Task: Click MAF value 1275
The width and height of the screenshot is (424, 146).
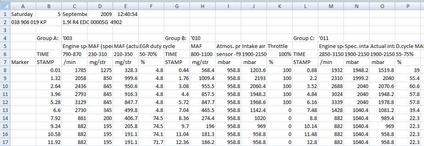Action: pyautogui.click(x=100, y=70)
